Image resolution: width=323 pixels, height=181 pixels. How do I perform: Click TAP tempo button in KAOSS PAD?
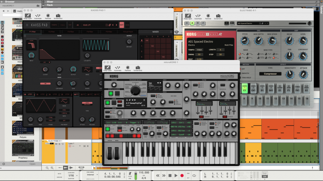tap(70, 25)
